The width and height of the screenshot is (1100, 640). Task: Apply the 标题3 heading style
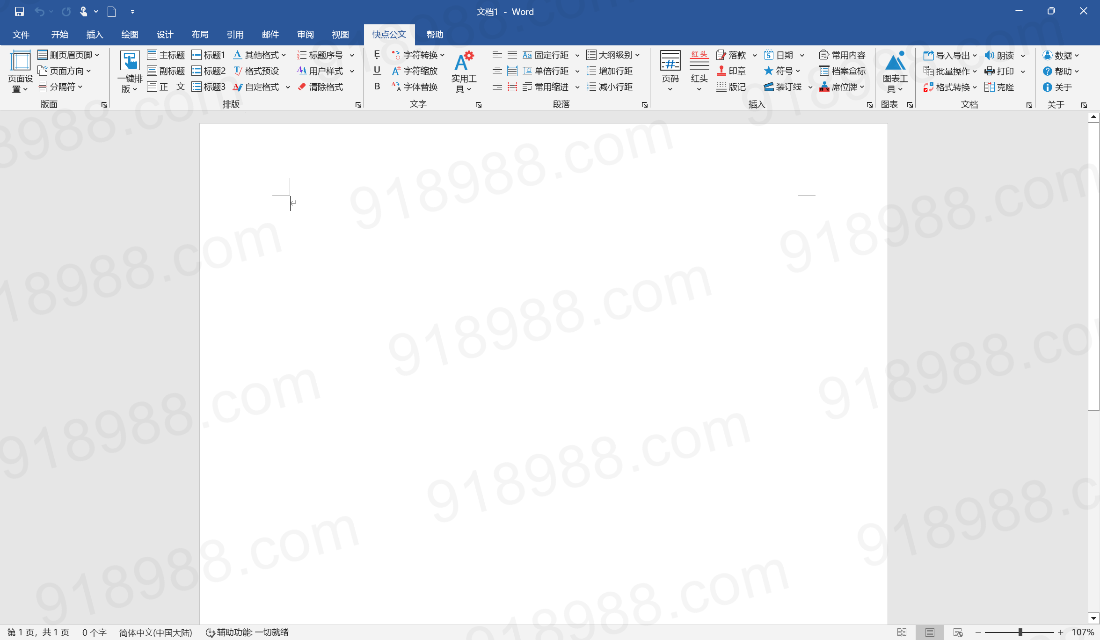tap(209, 87)
